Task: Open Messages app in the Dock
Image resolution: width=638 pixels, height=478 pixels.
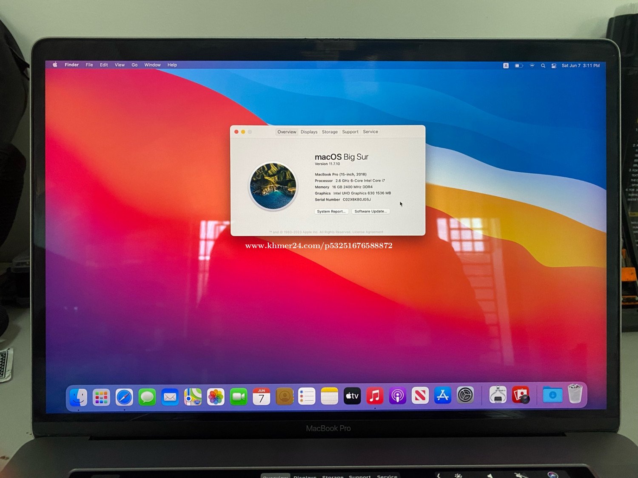Action: 147,397
